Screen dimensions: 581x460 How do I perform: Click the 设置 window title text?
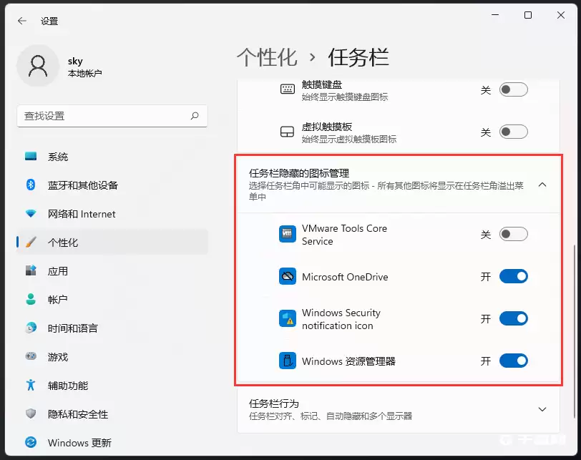coord(49,21)
